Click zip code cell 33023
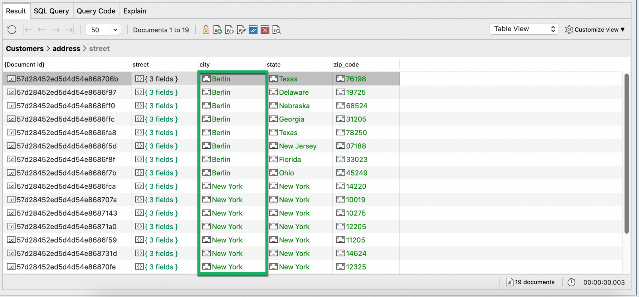This screenshot has width=639, height=297. pos(366,159)
